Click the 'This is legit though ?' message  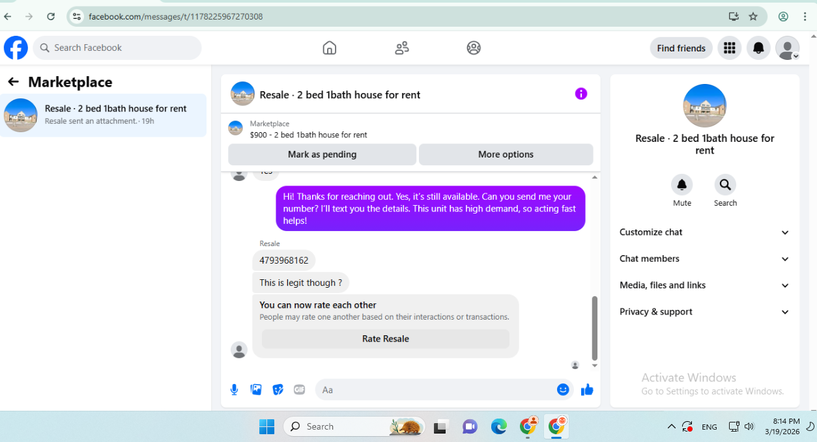click(301, 283)
